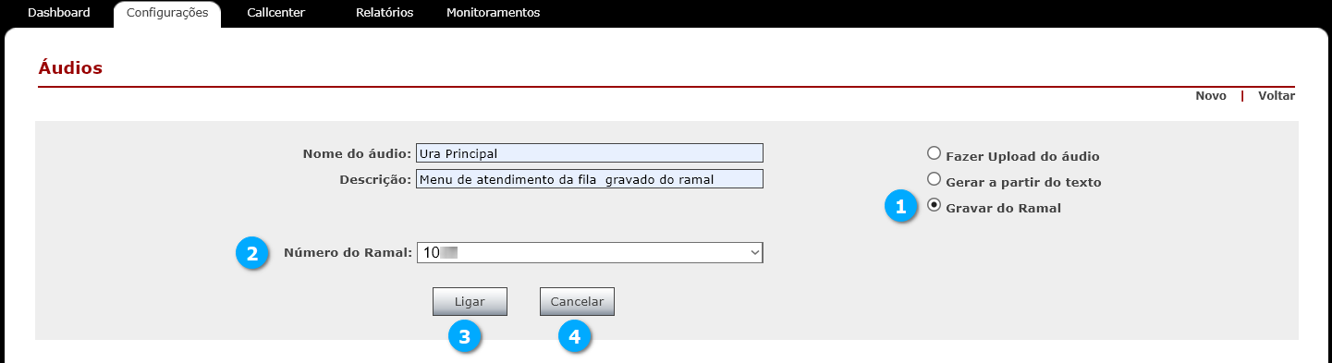Image resolution: width=1332 pixels, height=363 pixels.
Task: Click the blue number 4 marker
Action: tap(574, 337)
